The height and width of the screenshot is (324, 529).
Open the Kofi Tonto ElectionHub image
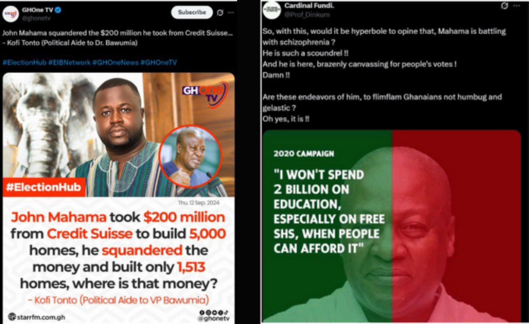pyautogui.click(x=119, y=198)
